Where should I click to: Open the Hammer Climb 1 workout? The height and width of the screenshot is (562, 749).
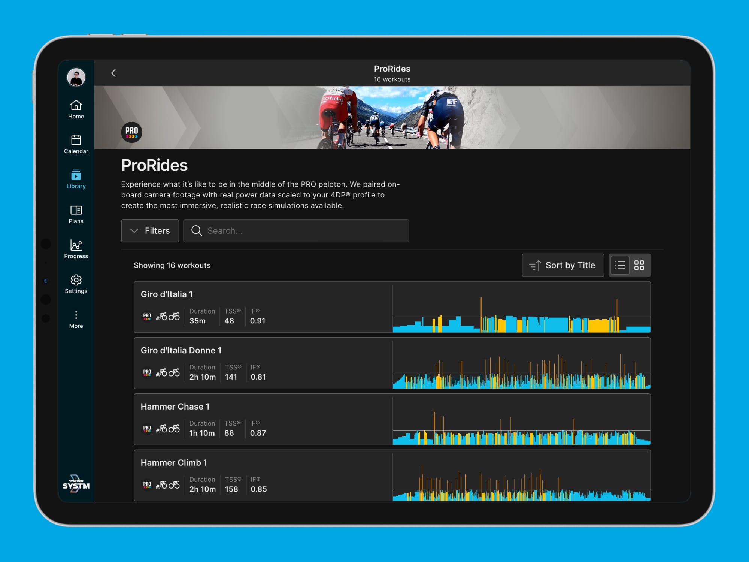click(x=392, y=475)
